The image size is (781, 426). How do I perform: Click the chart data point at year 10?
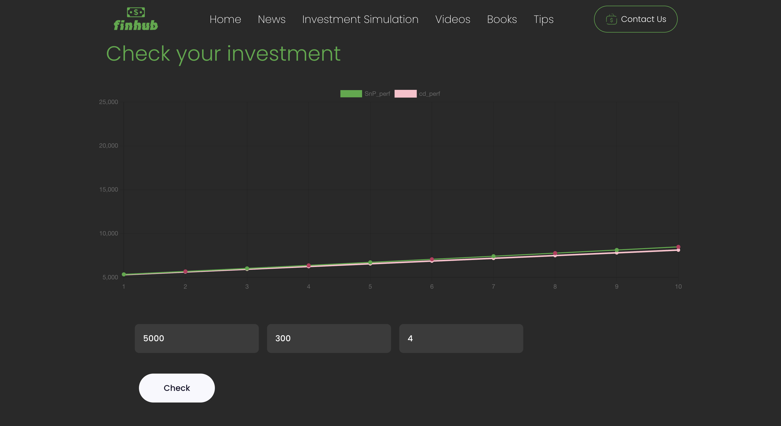678,247
